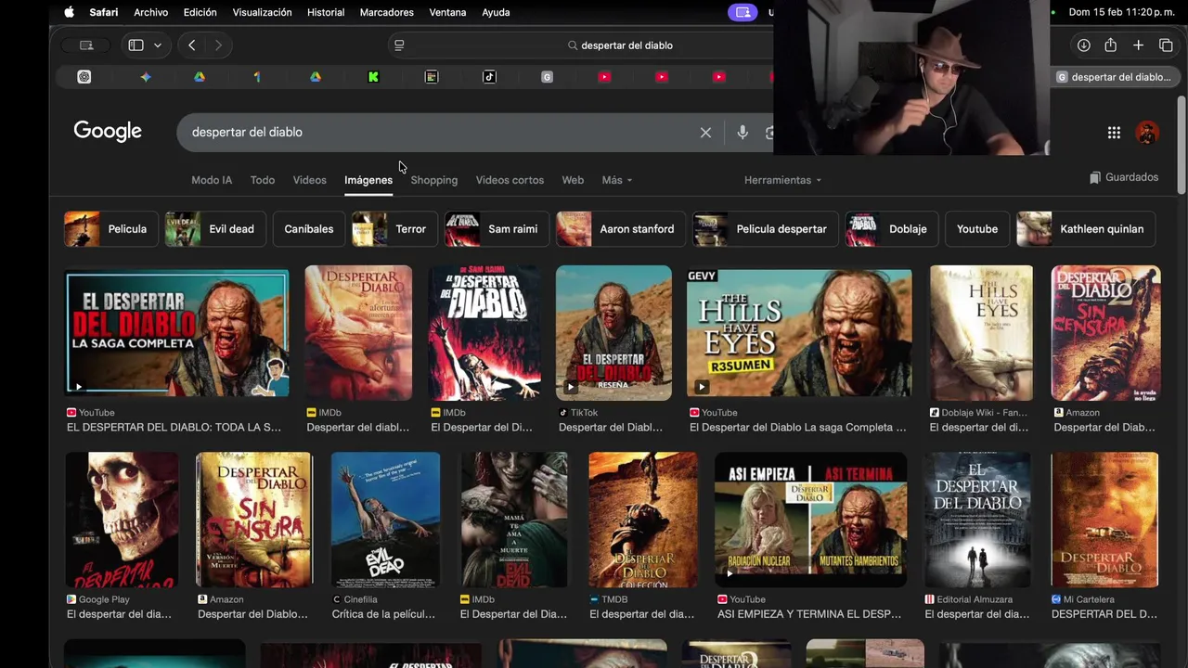Show Safari downloads list
Image resolution: width=1188 pixels, height=668 pixels.
[x=1083, y=45]
